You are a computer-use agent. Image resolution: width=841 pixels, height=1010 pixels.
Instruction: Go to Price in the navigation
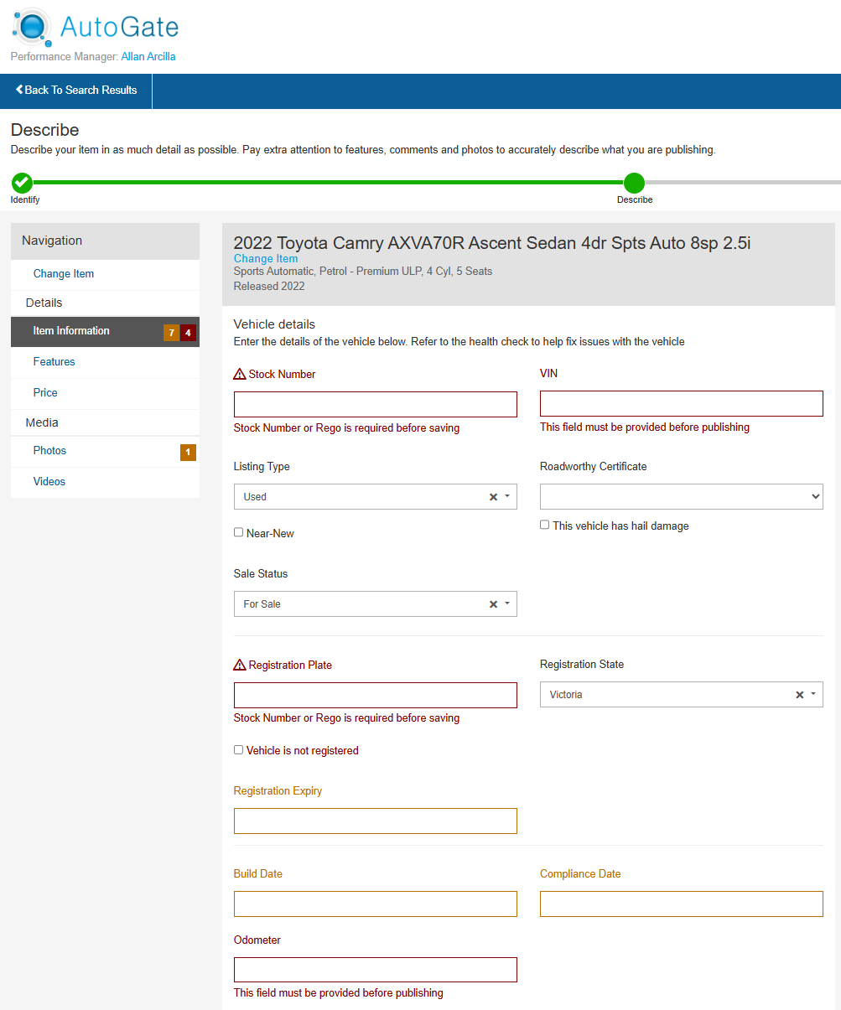coord(45,393)
